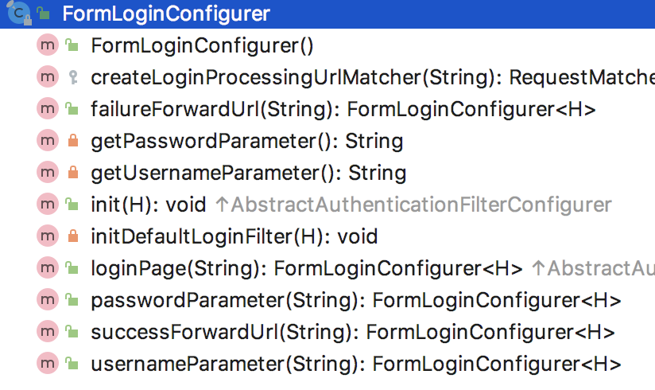Click the key icon for createLoginProcessingUrlMatcher
The height and width of the screenshot is (390, 655).
tap(72, 77)
